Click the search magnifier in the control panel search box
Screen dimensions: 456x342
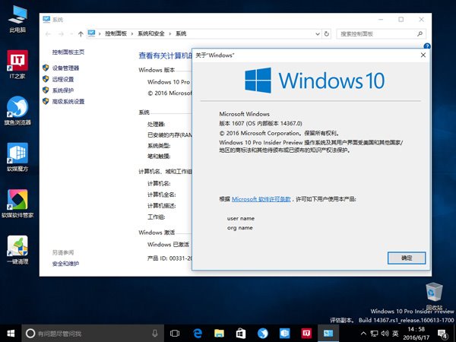pos(420,33)
